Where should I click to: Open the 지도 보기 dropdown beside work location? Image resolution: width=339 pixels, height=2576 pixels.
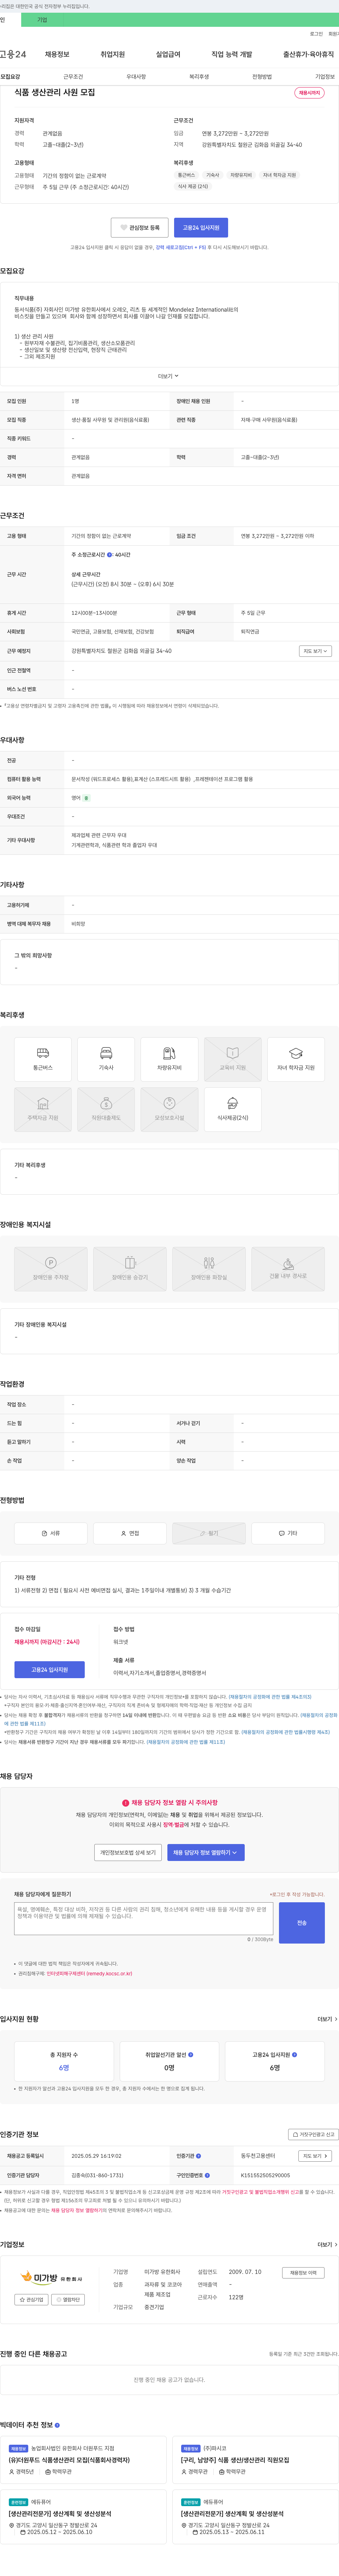click(x=315, y=651)
